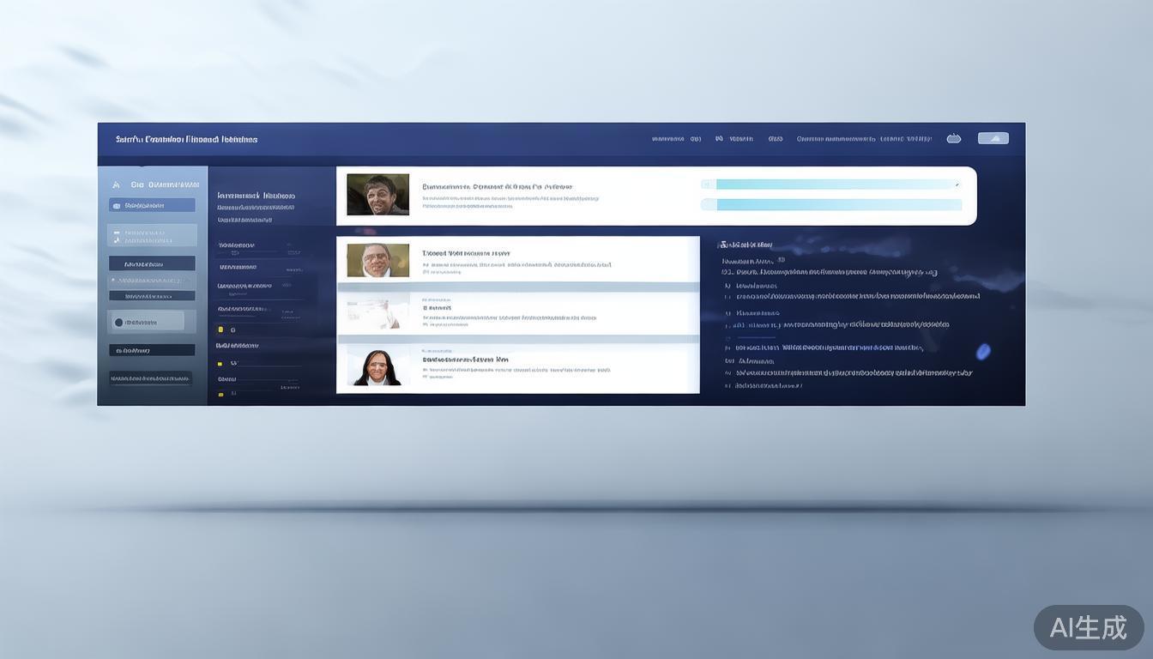Click the bottom dark button in left sidebar

[151, 378]
